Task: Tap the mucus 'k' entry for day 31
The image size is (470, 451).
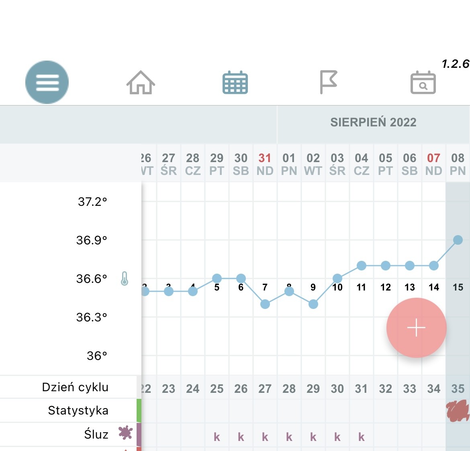Action: point(362,437)
